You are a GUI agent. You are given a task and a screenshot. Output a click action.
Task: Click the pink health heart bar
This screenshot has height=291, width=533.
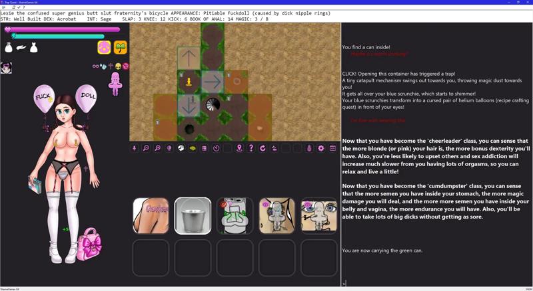63,29
